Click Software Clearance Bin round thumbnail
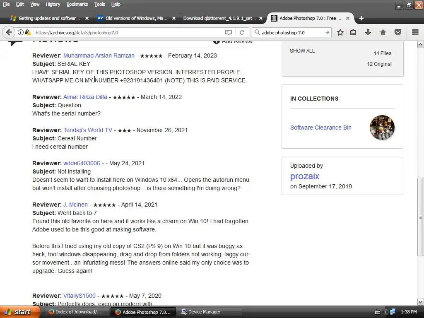This screenshot has height=318, width=424. tap(382, 128)
